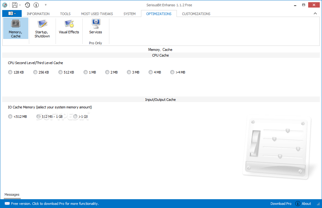Viewport: 322px width, 208px height.
Task: Open the Services optimization tool
Action: 96,27
